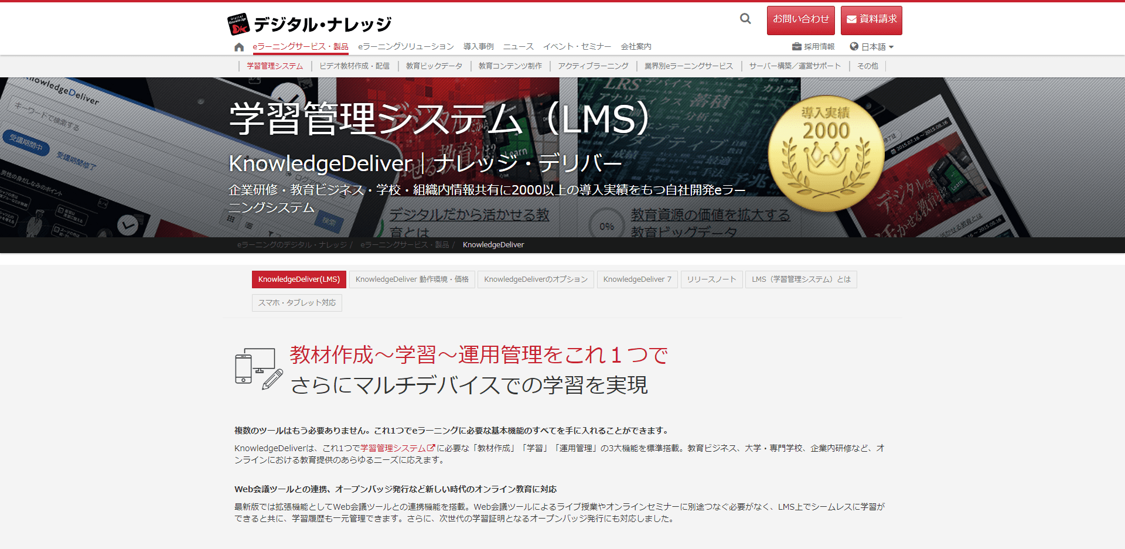Select ビデオ教材作成・配信 submenu link

(354, 66)
